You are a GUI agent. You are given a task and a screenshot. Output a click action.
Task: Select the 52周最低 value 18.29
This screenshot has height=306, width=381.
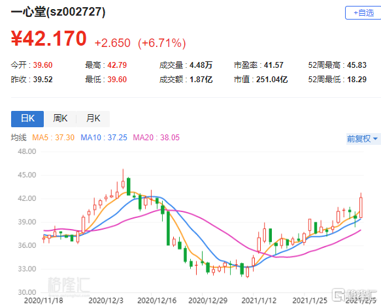tap(357, 80)
